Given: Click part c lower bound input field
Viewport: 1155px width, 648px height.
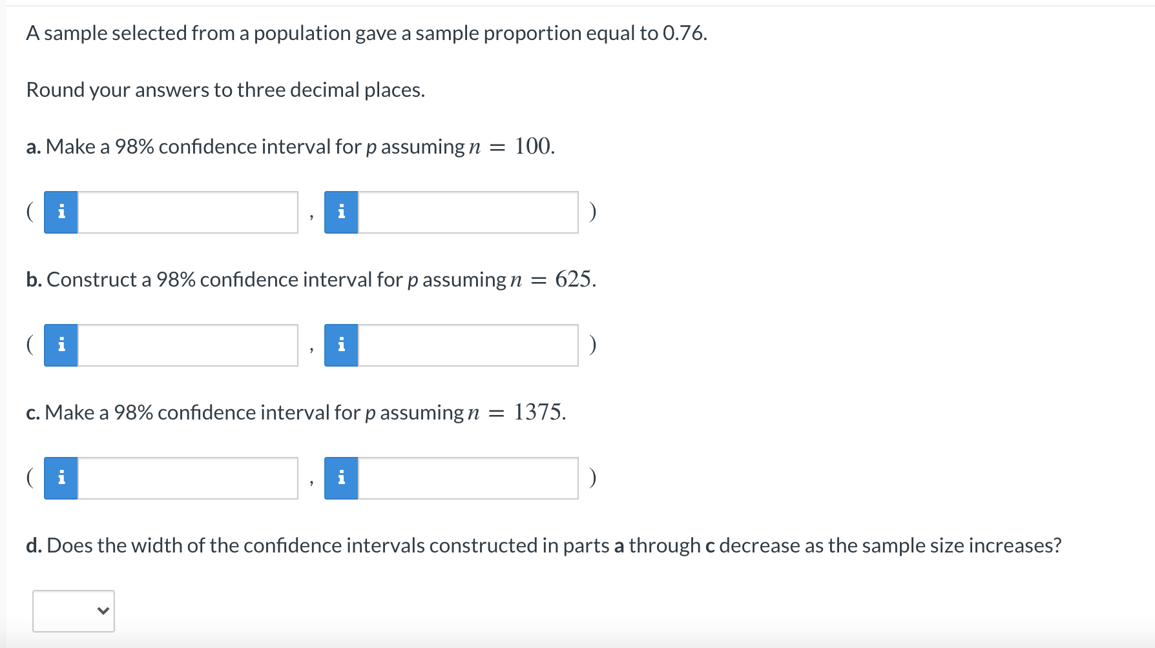Looking at the screenshot, I should (x=187, y=478).
